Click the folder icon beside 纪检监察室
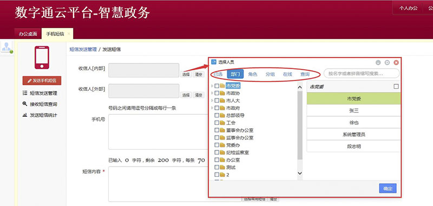 pos(222,152)
